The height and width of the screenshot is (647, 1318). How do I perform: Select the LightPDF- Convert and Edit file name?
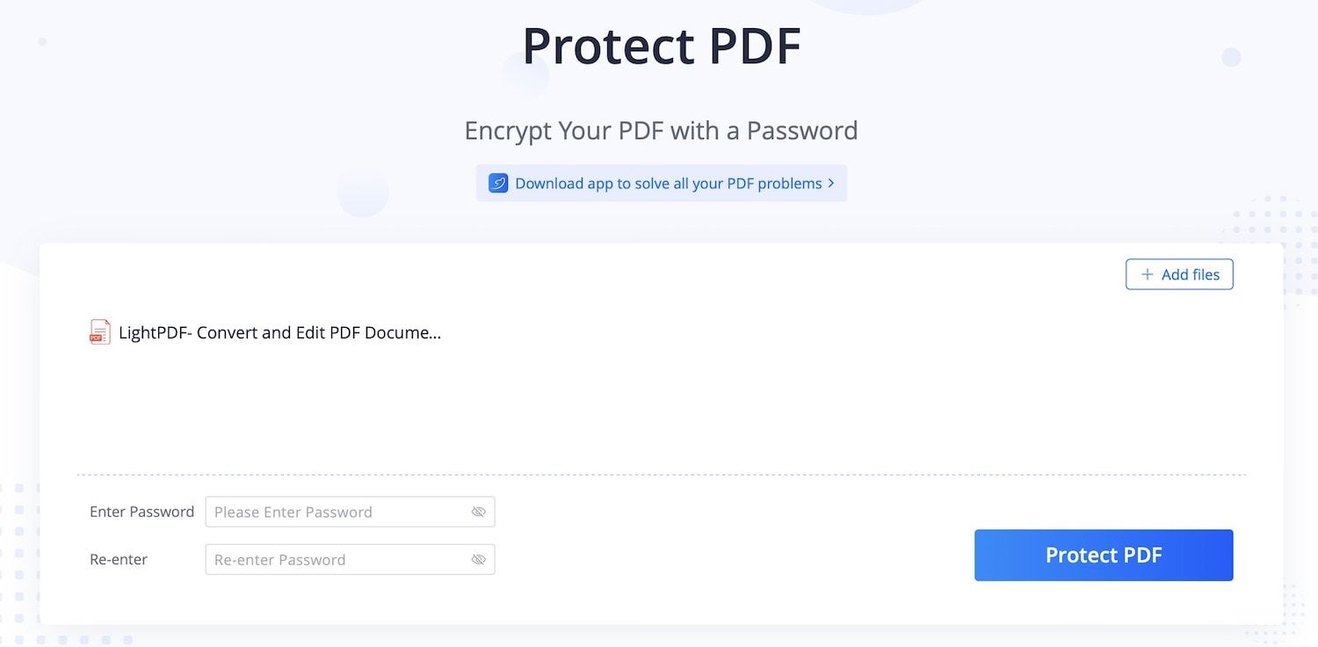coord(279,332)
